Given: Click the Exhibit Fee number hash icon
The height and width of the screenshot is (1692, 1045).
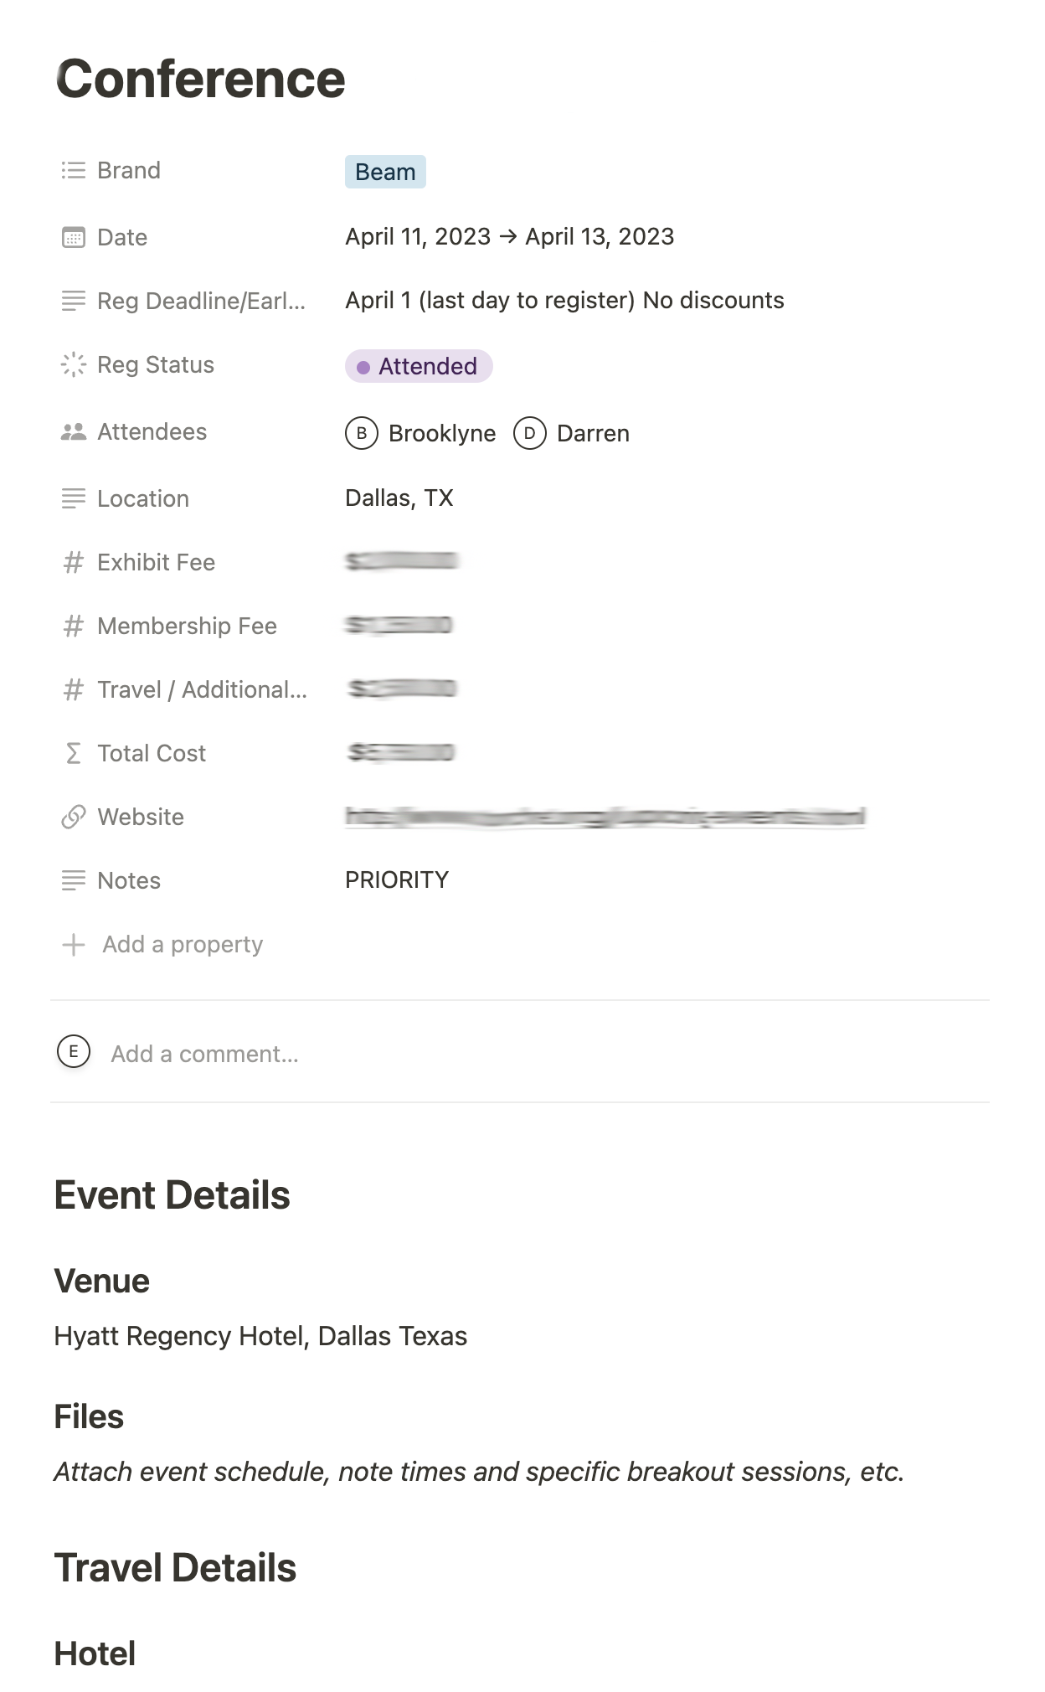Looking at the screenshot, I should 74,563.
